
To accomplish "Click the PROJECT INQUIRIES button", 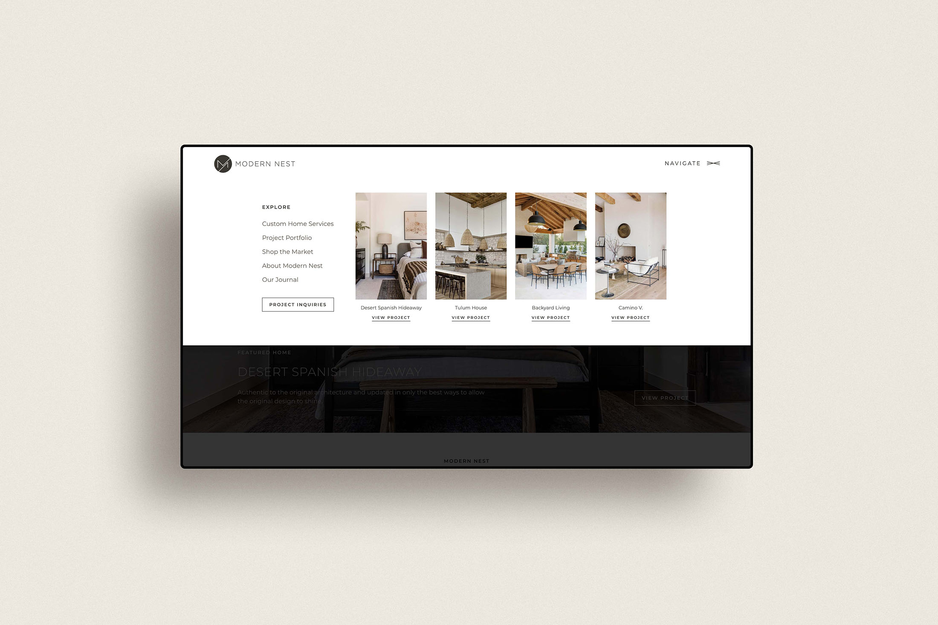I will 297,304.
